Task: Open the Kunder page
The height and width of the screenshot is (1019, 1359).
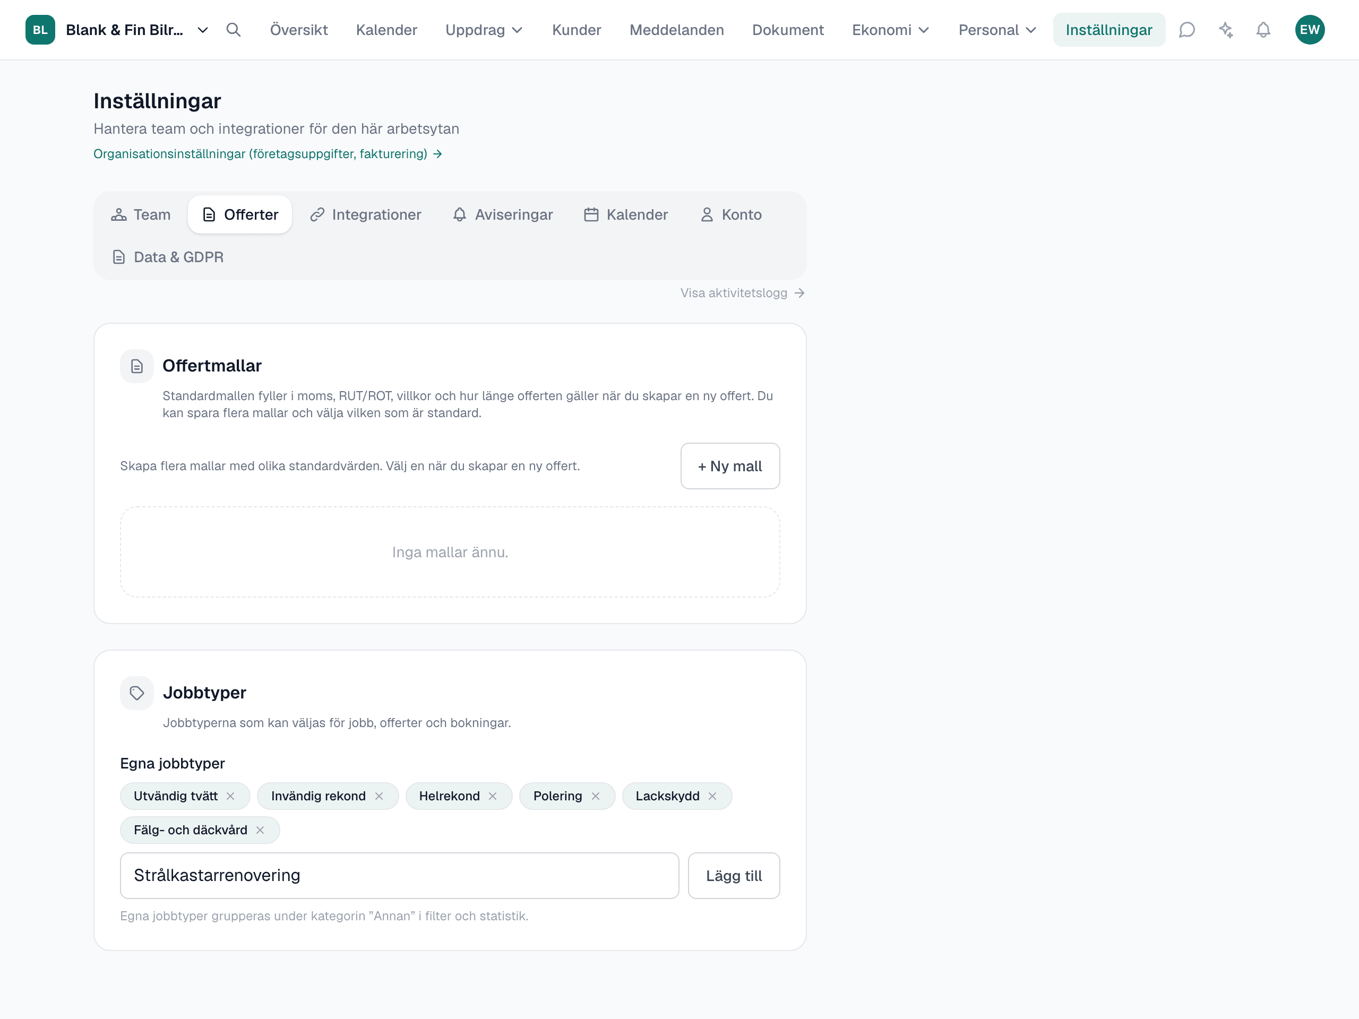Action: 577,30
